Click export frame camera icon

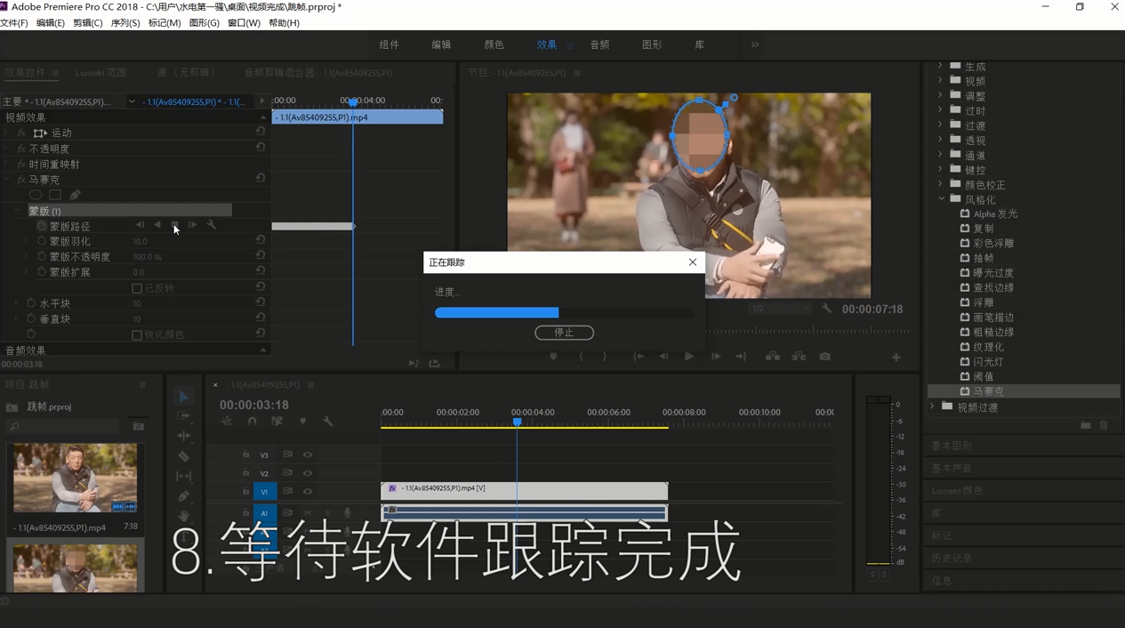click(x=825, y=357)
